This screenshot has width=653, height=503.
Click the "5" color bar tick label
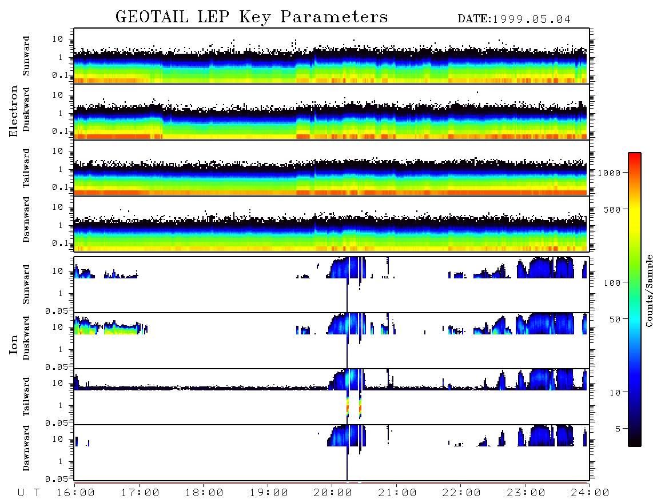[x=618, y=429]
